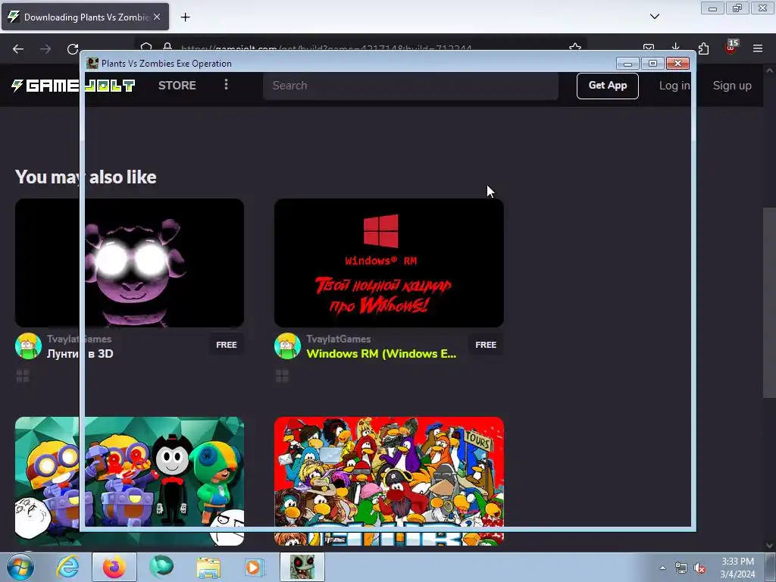Switch to Firefox in the taskbar
This screenshot has width=776, height=582.
pyautogui.click(x=114, y=567)
